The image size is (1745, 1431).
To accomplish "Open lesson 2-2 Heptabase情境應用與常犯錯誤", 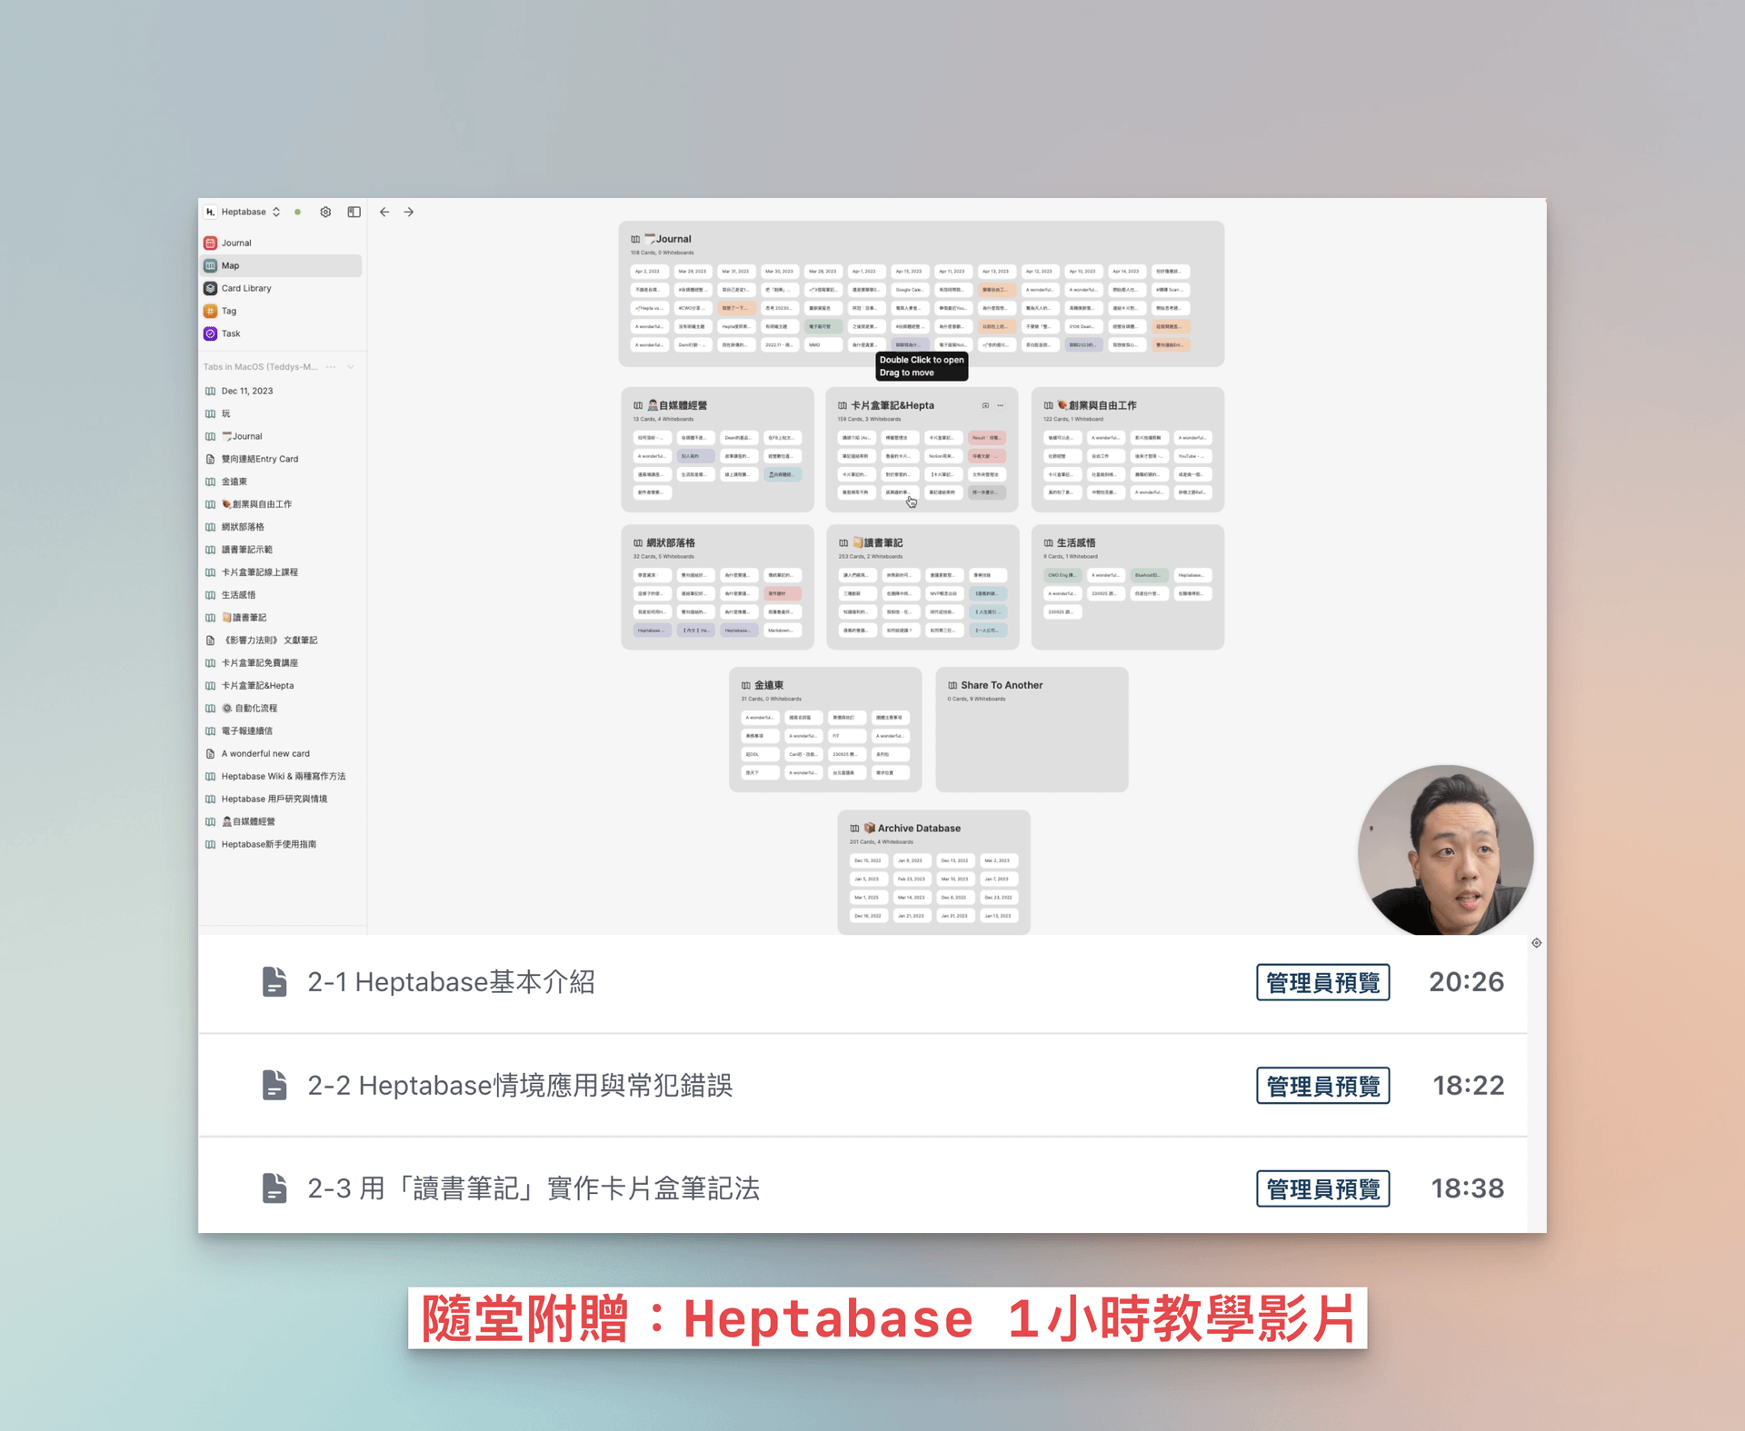I will [520, 1085].
